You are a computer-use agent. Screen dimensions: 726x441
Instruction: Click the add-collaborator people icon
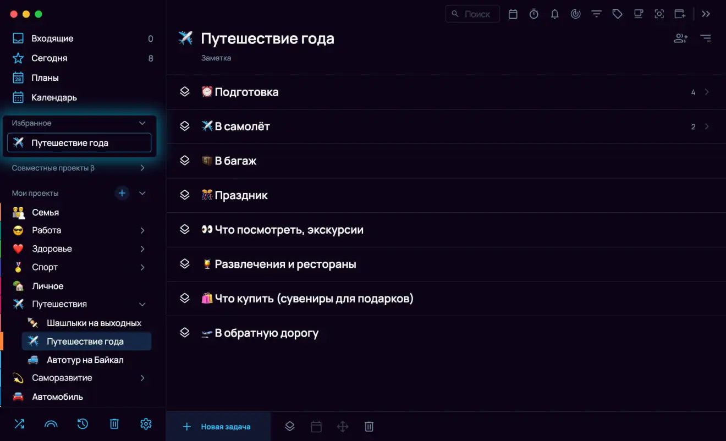(680, 38)
